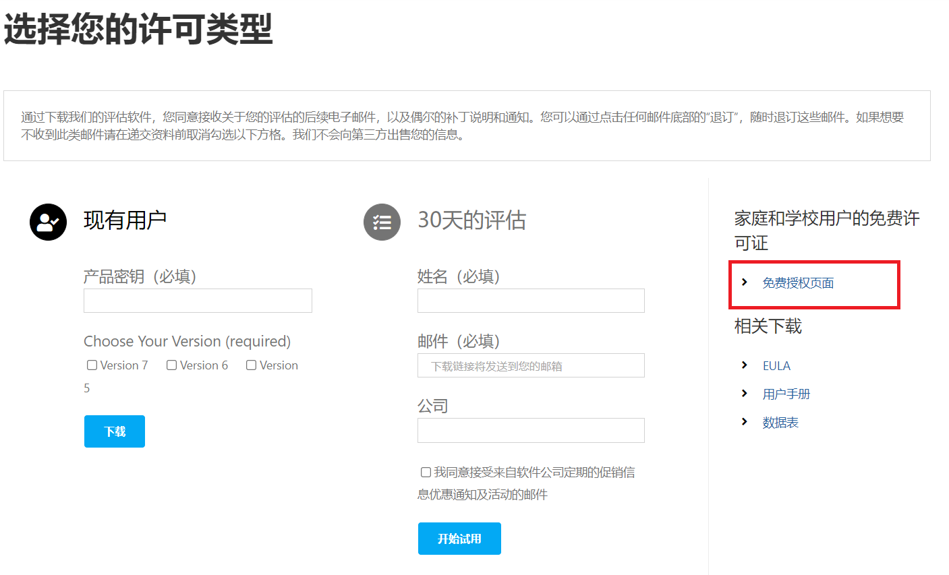Click the 邮件 email input field
The width and height of the screenshot is (949, 575).
pyautogui.click(x=531, y=365)
